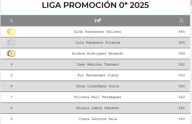Click the 645 points score
Screen dimensions: 192x124
pyautogui.click(x=182, y=32)
